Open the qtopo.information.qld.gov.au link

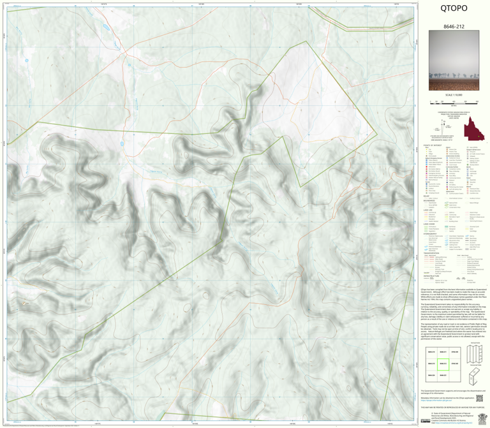pyautogui.click(x=435, y=400)
